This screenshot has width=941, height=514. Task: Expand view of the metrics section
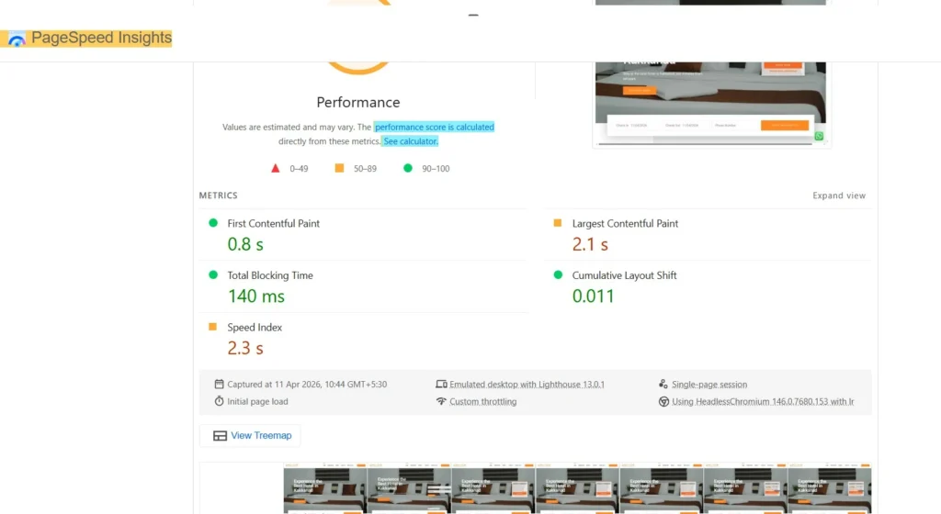(x=838, y=196)
